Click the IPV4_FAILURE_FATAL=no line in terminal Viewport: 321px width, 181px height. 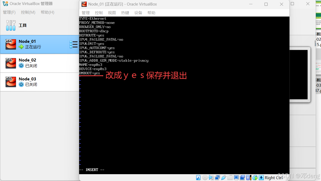(x=101, y=39)
